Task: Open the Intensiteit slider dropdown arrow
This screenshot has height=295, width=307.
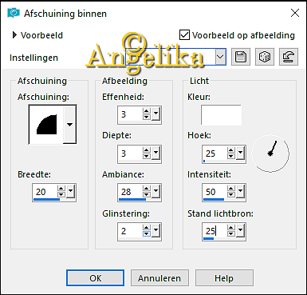Action: (241, 192)
